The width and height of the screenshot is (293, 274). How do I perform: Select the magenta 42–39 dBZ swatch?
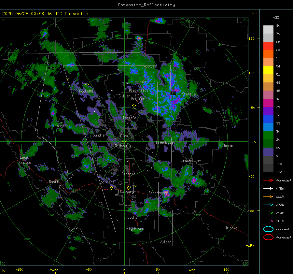(268, 103)
